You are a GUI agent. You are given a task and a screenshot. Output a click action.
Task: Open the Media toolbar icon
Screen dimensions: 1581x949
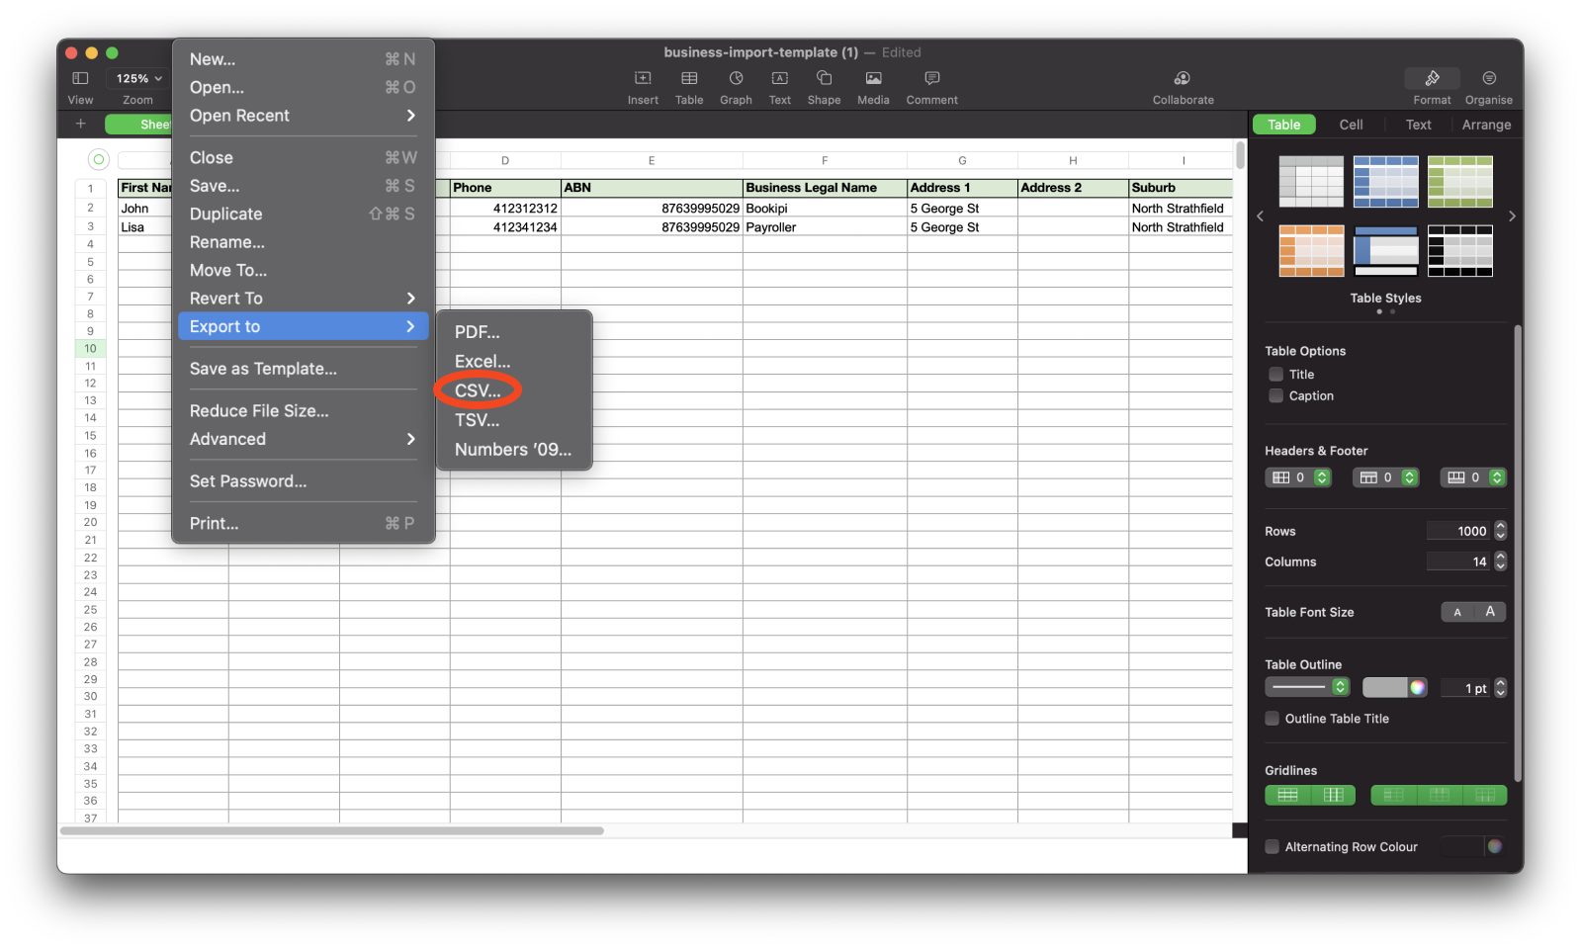873,79
